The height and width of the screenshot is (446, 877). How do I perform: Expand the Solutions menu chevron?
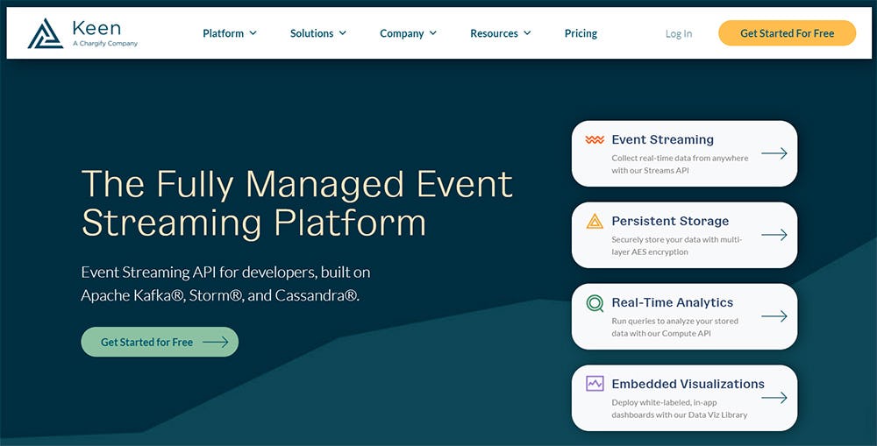pyautogui.click(x=342, y=33)
